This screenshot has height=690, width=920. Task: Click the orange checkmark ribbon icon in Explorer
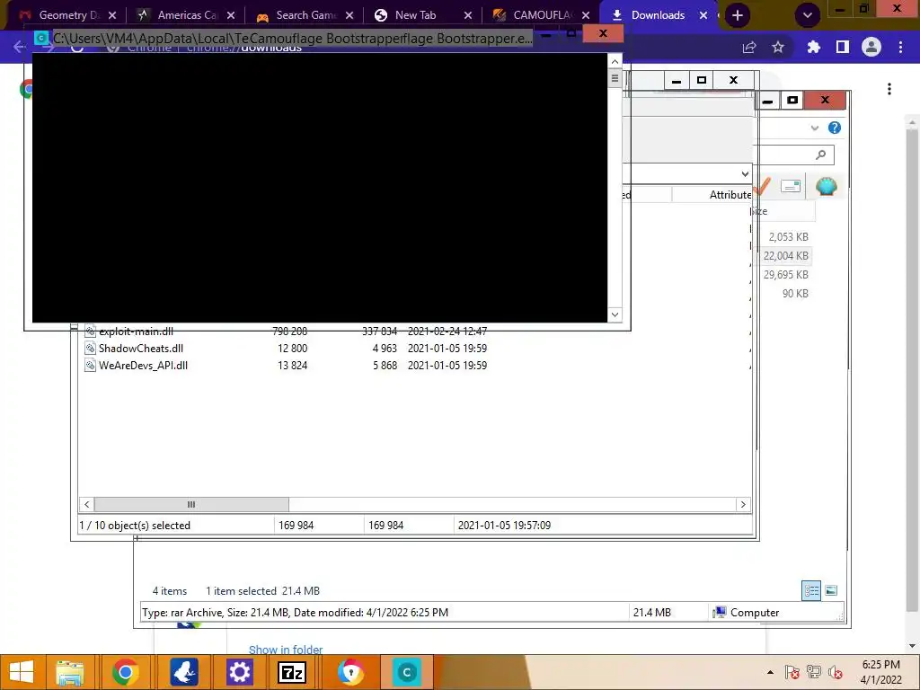coord(762,187)
